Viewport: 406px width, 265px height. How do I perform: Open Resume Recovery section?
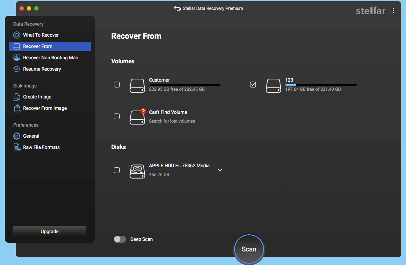pos(50,69)
